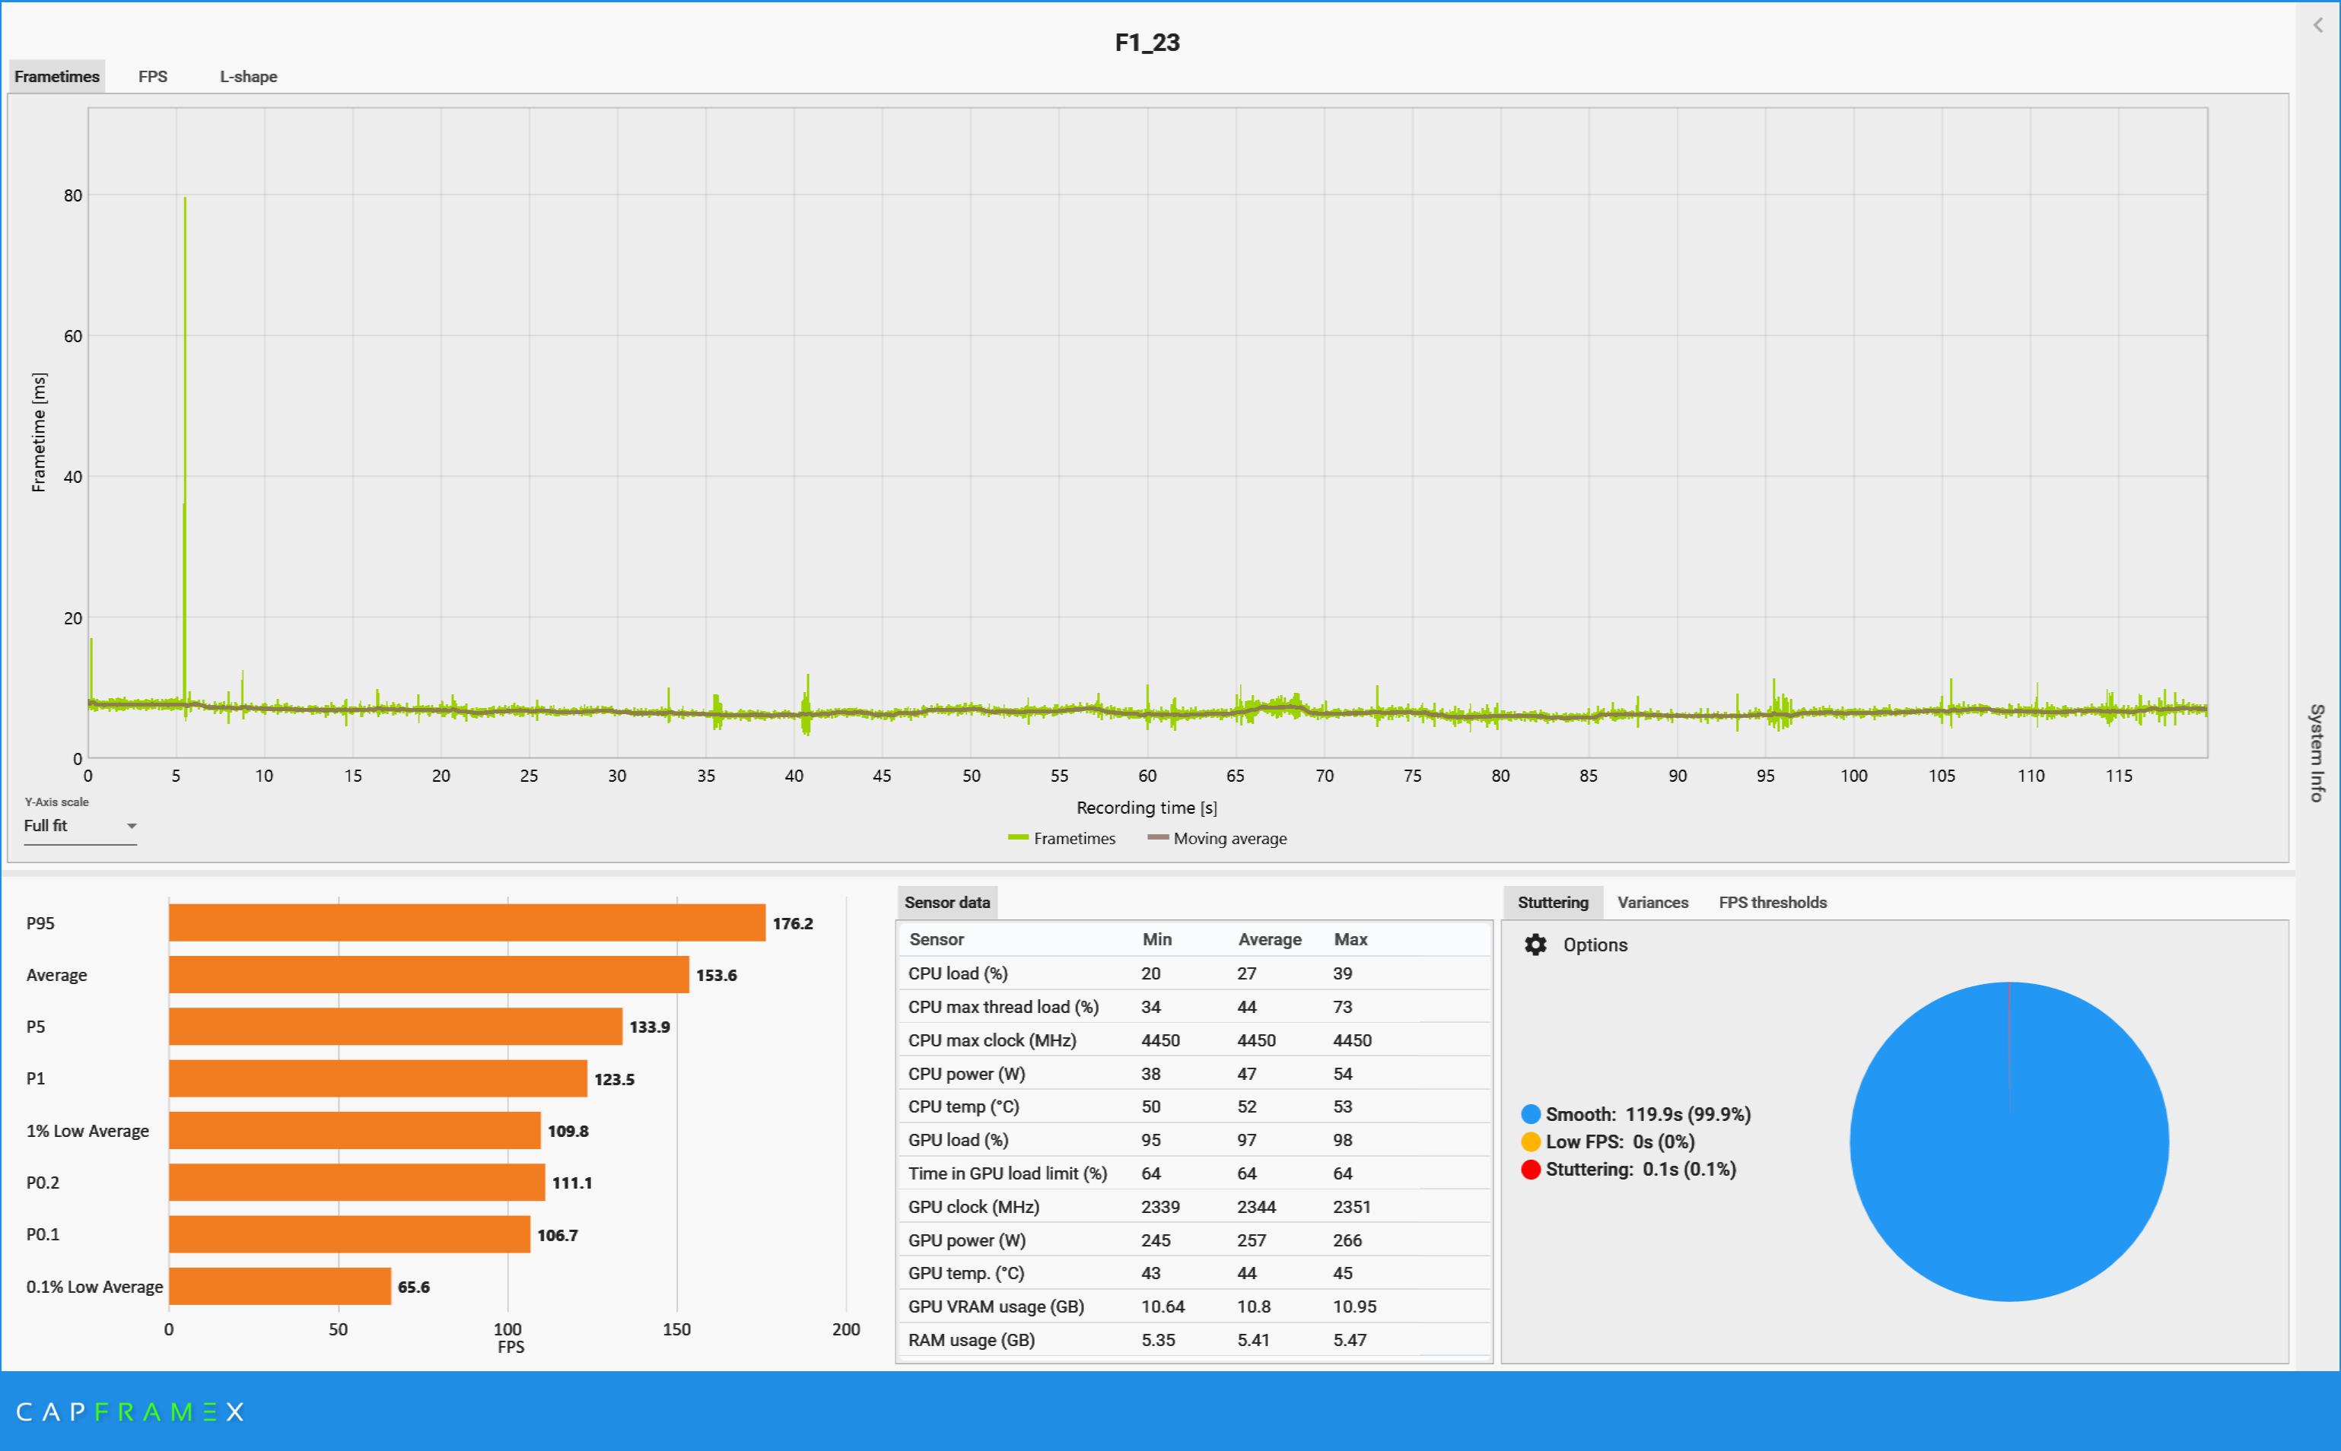2341x1451 pixels.
Task: Click the Sensor data tab
Action: point(946,902)
